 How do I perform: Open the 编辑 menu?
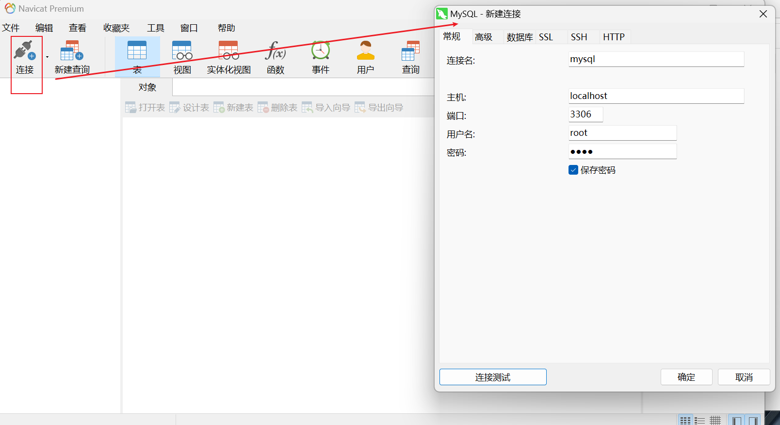44,28
